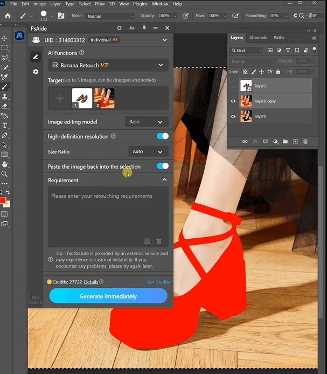Toggle pressure for opacity icon
The width and height of the screenshot is (327, 374).
(x=185, y=16)
